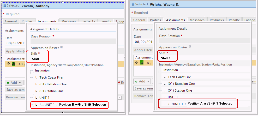Screen dimensions: 258x116
Task: Select Position A w/Shift 1 Selected tree item
Action: (x=210, y=104)
